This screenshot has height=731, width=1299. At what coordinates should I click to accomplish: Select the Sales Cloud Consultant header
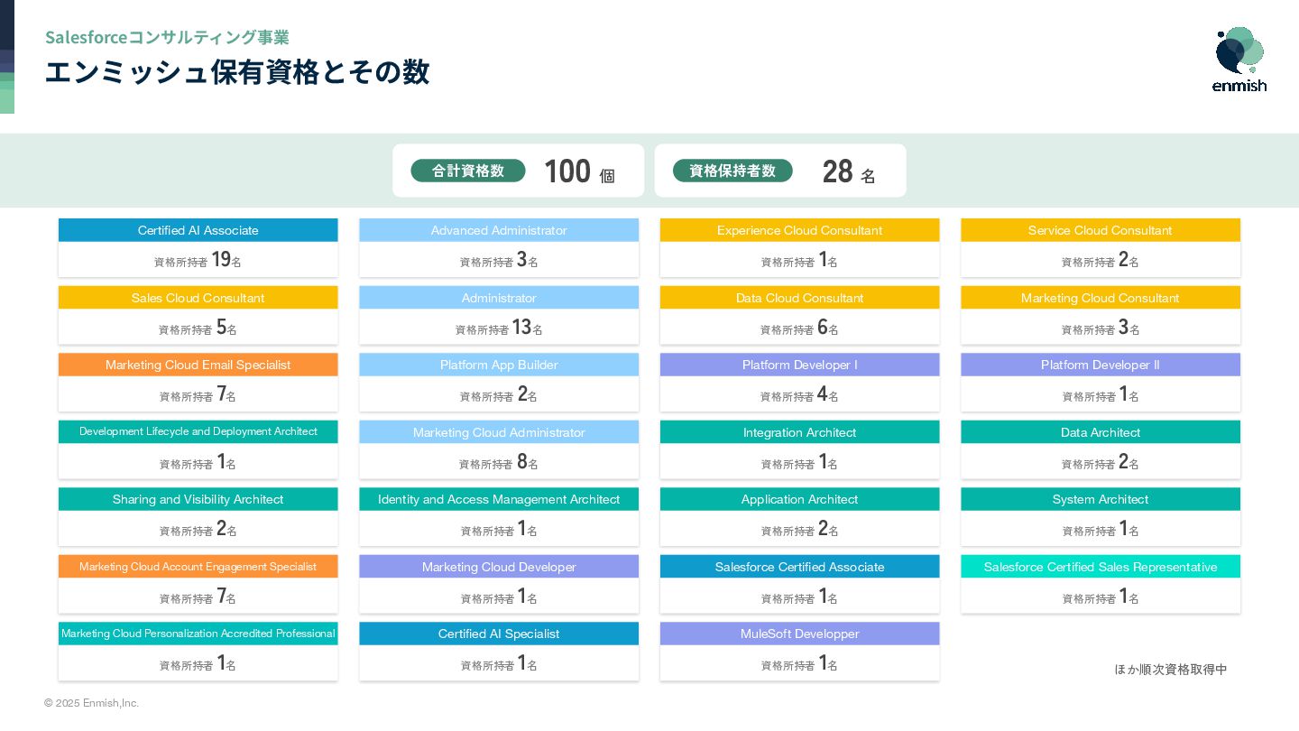[x=198, y=298]
